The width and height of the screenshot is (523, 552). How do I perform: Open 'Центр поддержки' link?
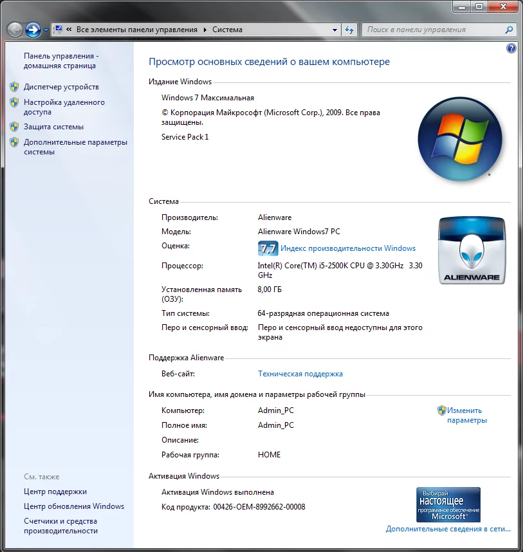click(x=55, y=492)
